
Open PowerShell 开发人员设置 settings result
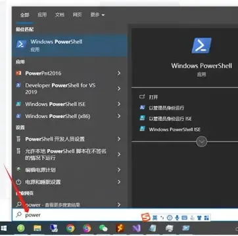pyautogui.click(x=70, y=139)
